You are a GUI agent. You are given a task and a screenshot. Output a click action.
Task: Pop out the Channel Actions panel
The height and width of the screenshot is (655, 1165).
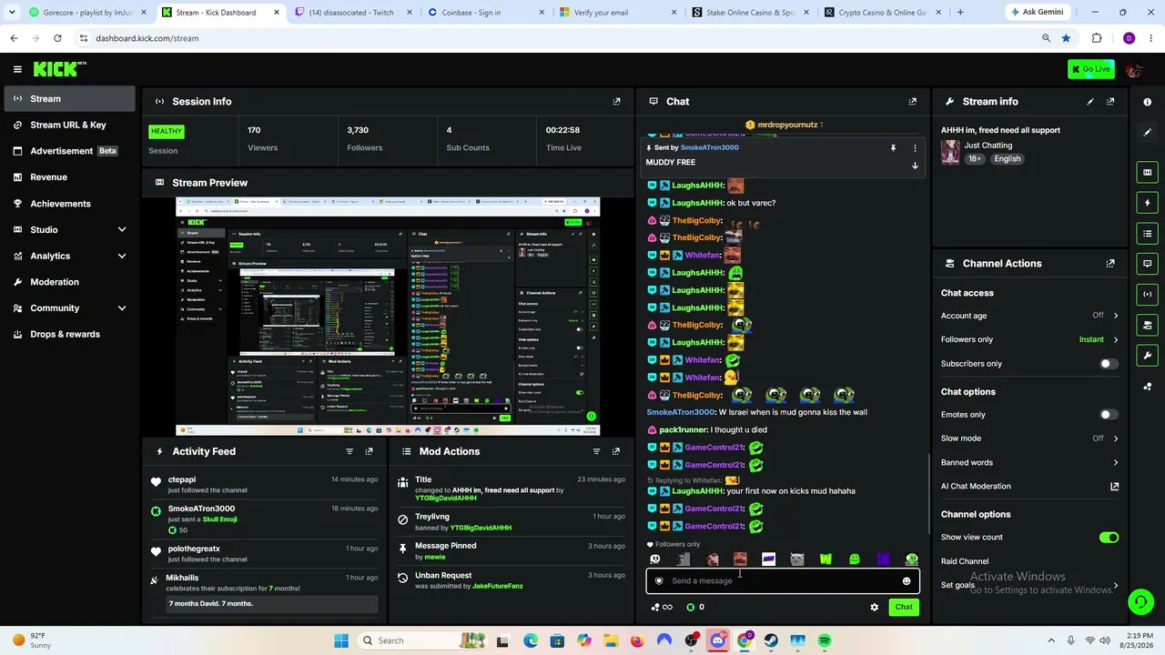coord(1110,264)
